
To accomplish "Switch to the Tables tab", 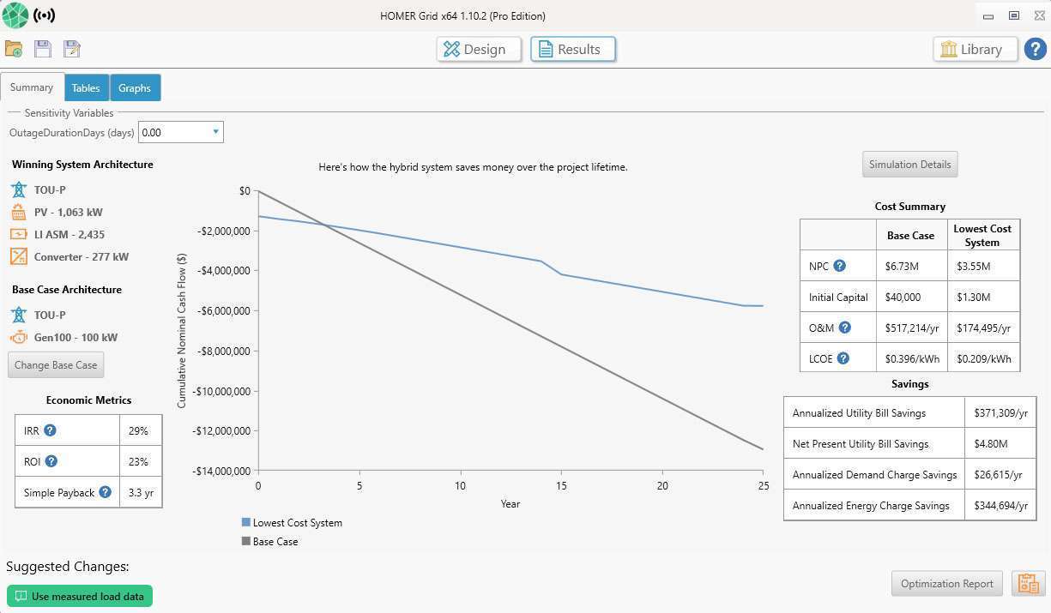I will pos(86,87).
